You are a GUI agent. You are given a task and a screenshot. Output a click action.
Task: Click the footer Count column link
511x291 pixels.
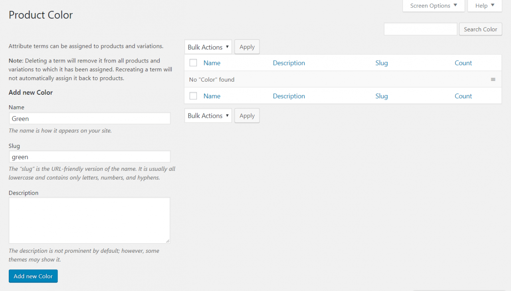click(x=463, y=96)
